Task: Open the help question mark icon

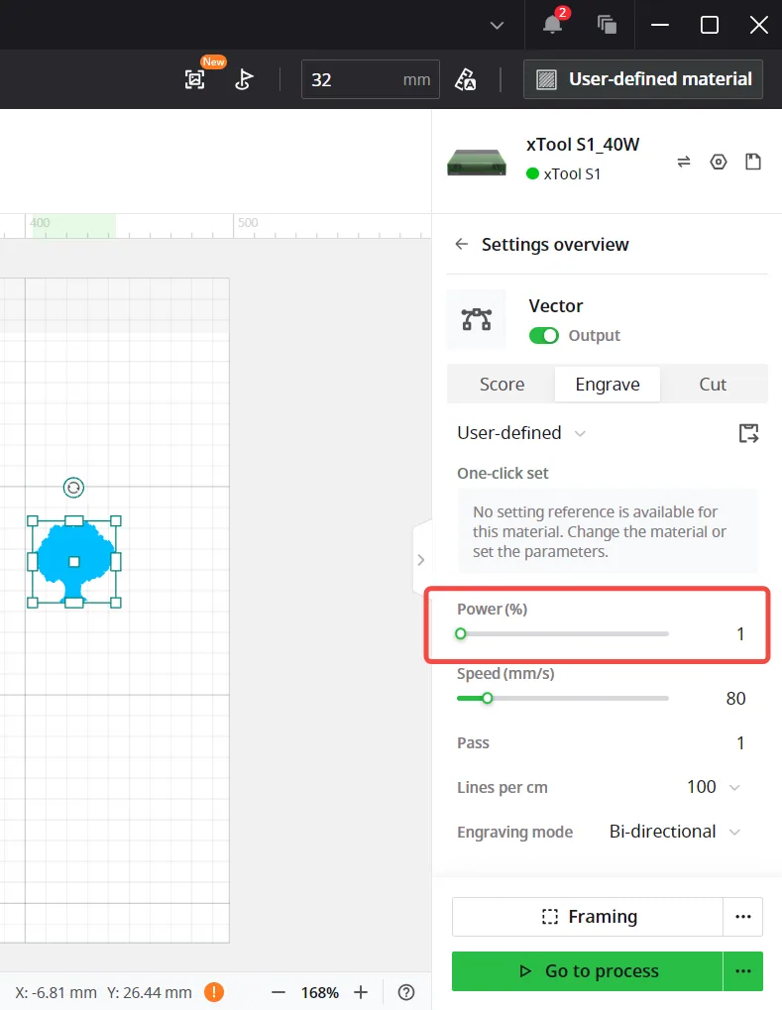Action: pyautogui.click(x=405, y=992)
